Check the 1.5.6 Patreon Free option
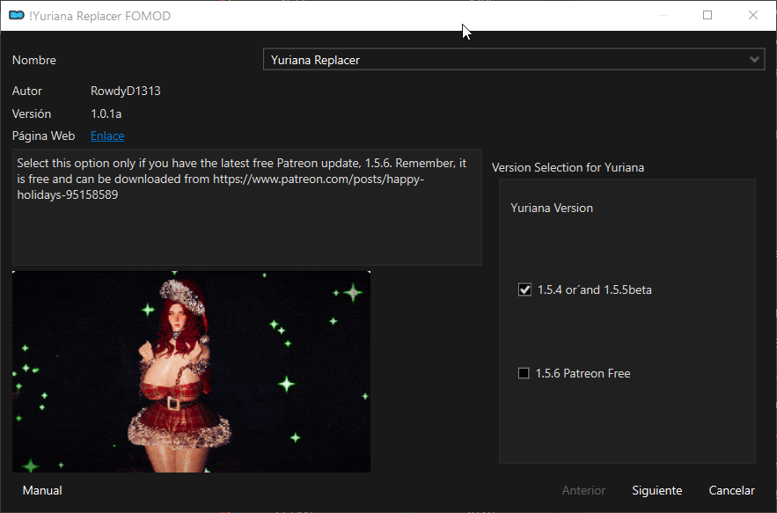This screenshot has width=777, height=513. pos(524,373)
